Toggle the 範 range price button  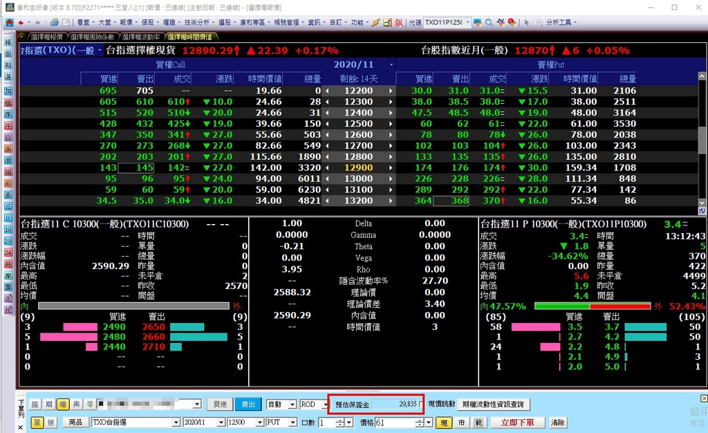pos(478,423)
